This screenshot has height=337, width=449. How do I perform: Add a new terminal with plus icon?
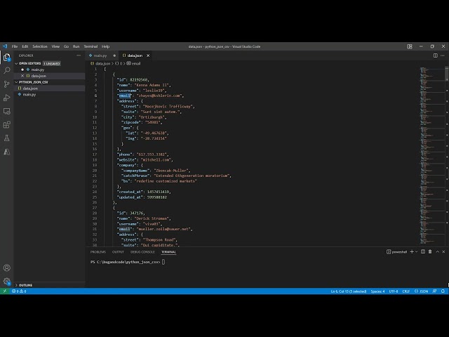[412, 251]
